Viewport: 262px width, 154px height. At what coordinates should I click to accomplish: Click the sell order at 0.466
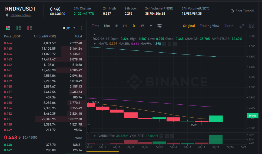(x=43, y=43)
